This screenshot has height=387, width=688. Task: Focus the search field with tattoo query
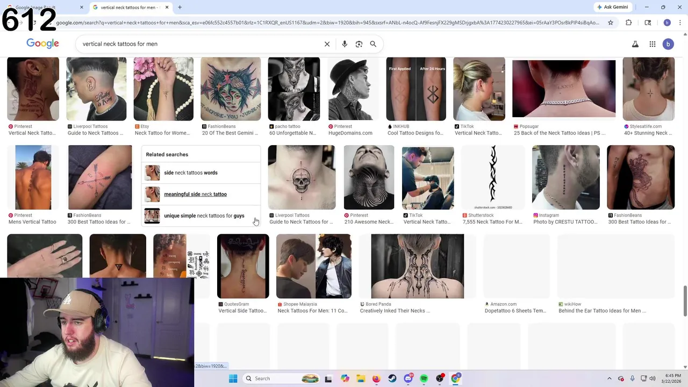[x=199, y=44]
